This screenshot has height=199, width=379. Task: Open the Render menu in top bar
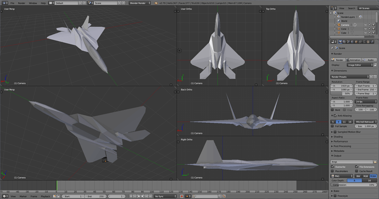(21, 3)
